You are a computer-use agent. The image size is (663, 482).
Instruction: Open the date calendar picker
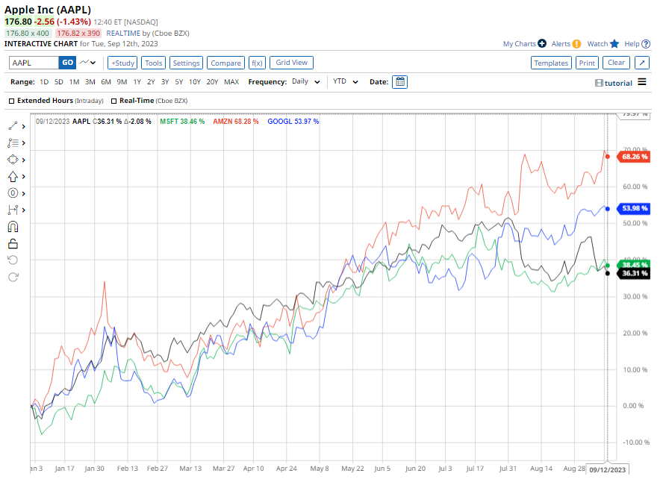point(399,82)
